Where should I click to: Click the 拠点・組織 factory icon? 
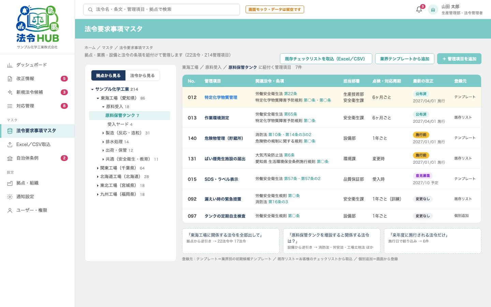point(10,183)
